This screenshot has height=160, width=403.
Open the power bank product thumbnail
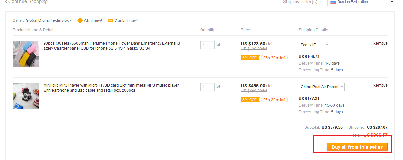pos(26,54)
